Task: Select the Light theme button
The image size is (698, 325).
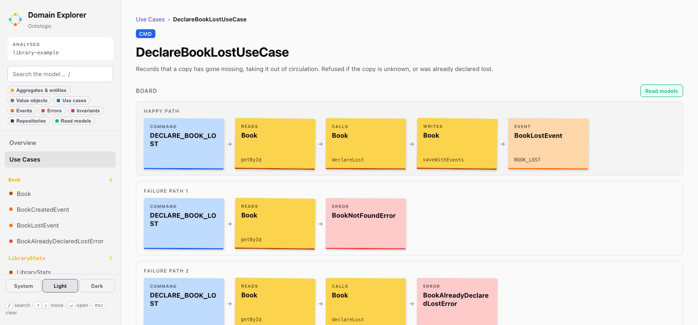Action: 60,286
